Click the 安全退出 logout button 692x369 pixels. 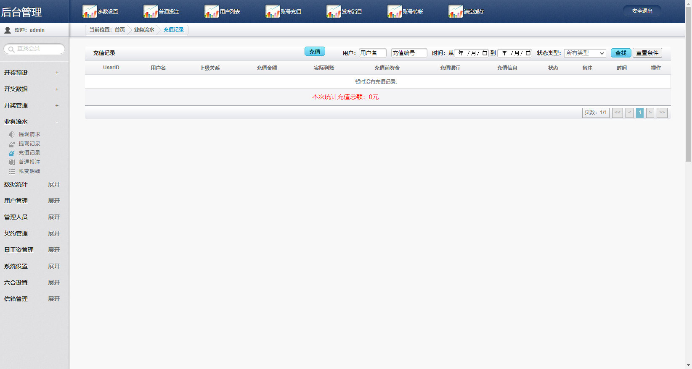tap(642, 11)
